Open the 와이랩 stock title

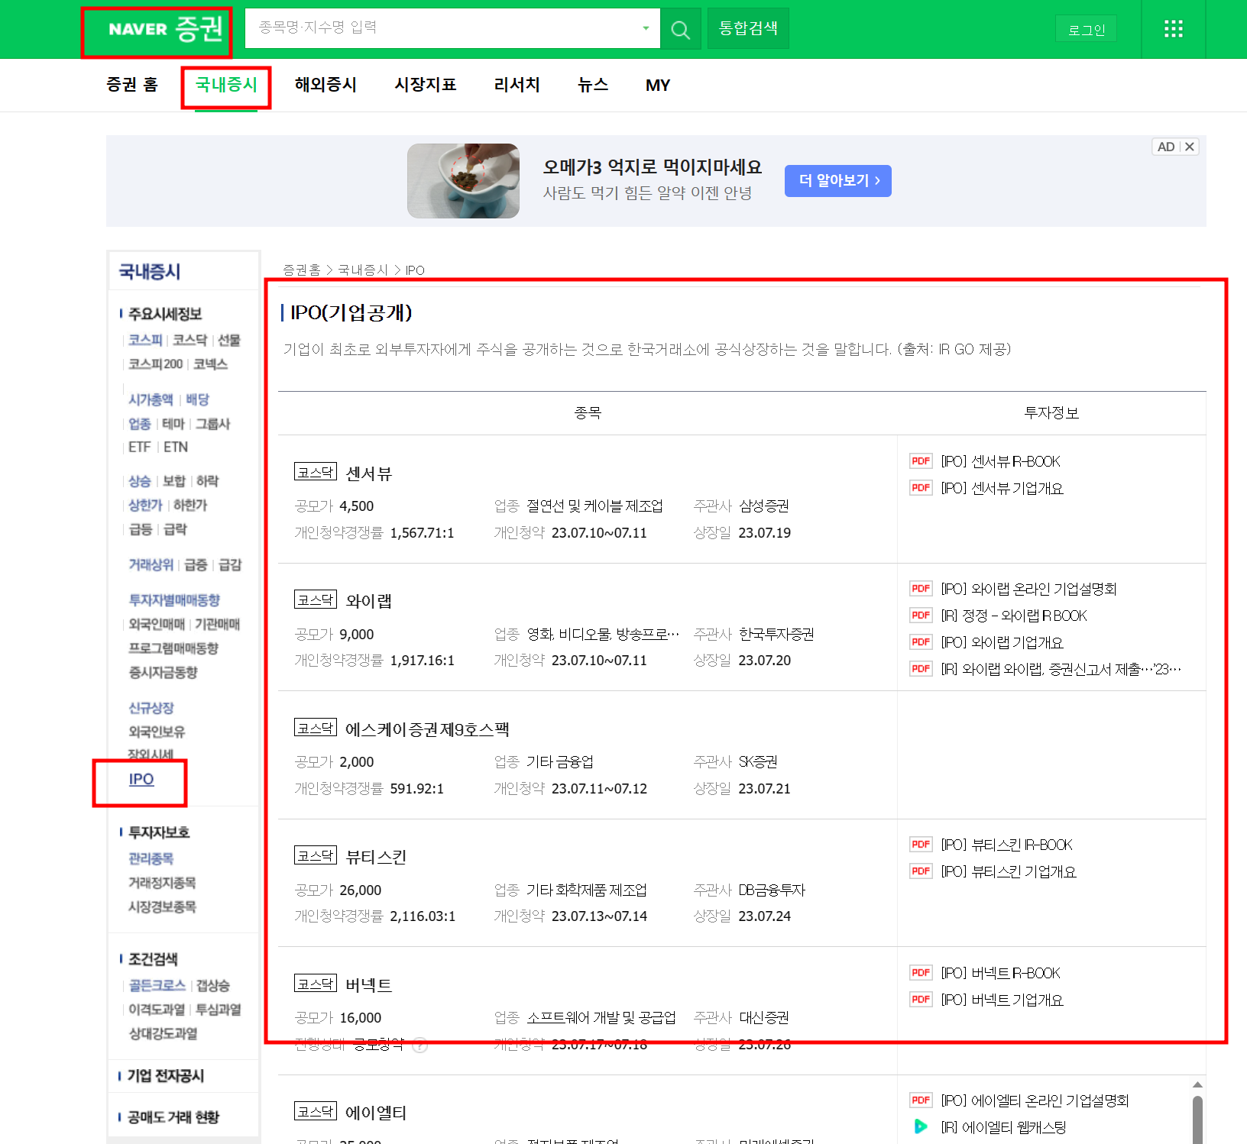pos(369,601)
